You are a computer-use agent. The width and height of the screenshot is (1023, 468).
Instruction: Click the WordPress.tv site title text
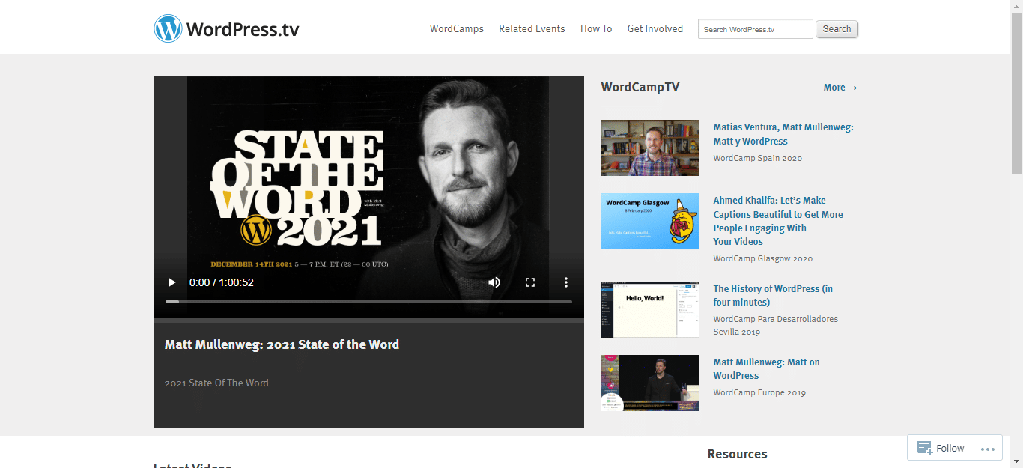243,29
